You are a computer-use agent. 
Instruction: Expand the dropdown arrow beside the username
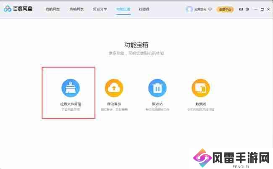[x=210, y=9]
